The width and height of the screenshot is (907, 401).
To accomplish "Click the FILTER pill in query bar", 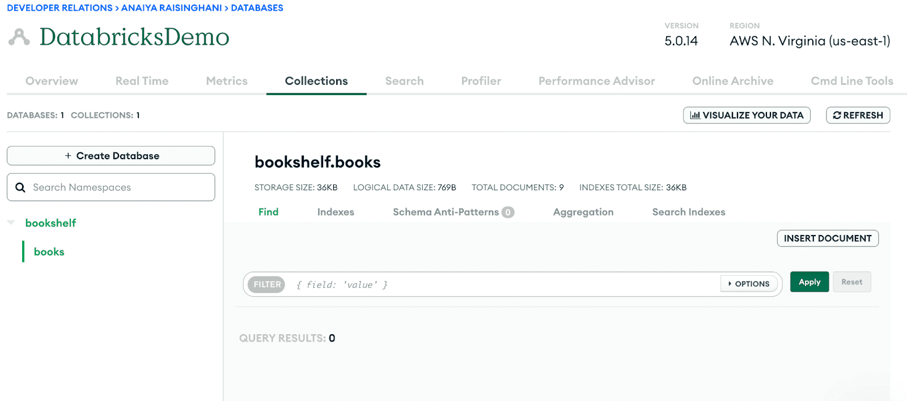I will [267, 284].
